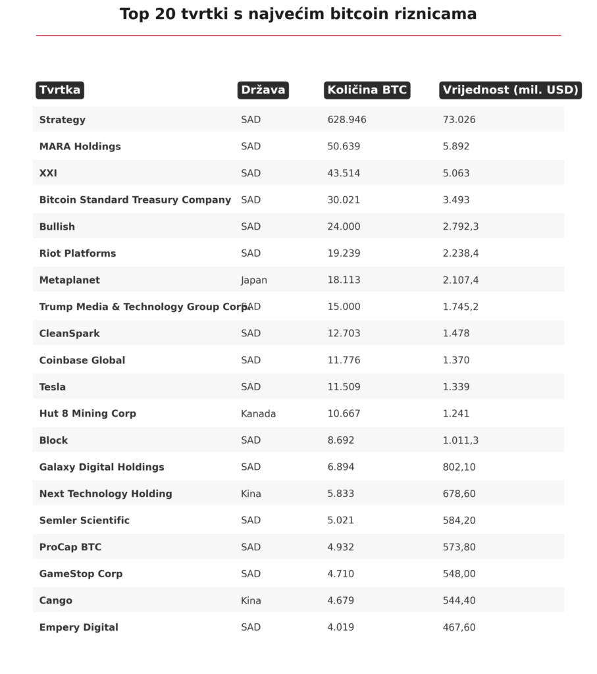Image resolution: width=597 pixels, height=674 pixels.
Task: Click Trump Media & Technology Group Corp.
Action: (x=144, y=307)
